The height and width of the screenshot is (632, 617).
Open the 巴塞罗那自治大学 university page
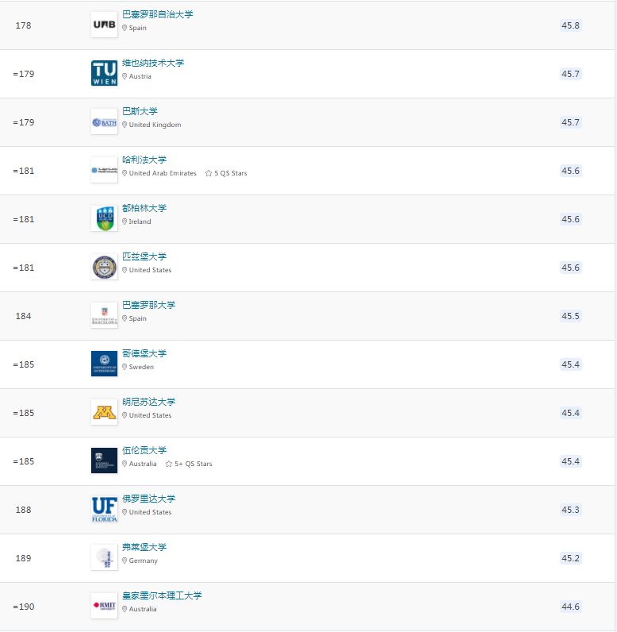click(157, 14)
